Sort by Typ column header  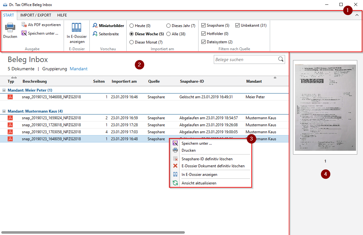11,81
